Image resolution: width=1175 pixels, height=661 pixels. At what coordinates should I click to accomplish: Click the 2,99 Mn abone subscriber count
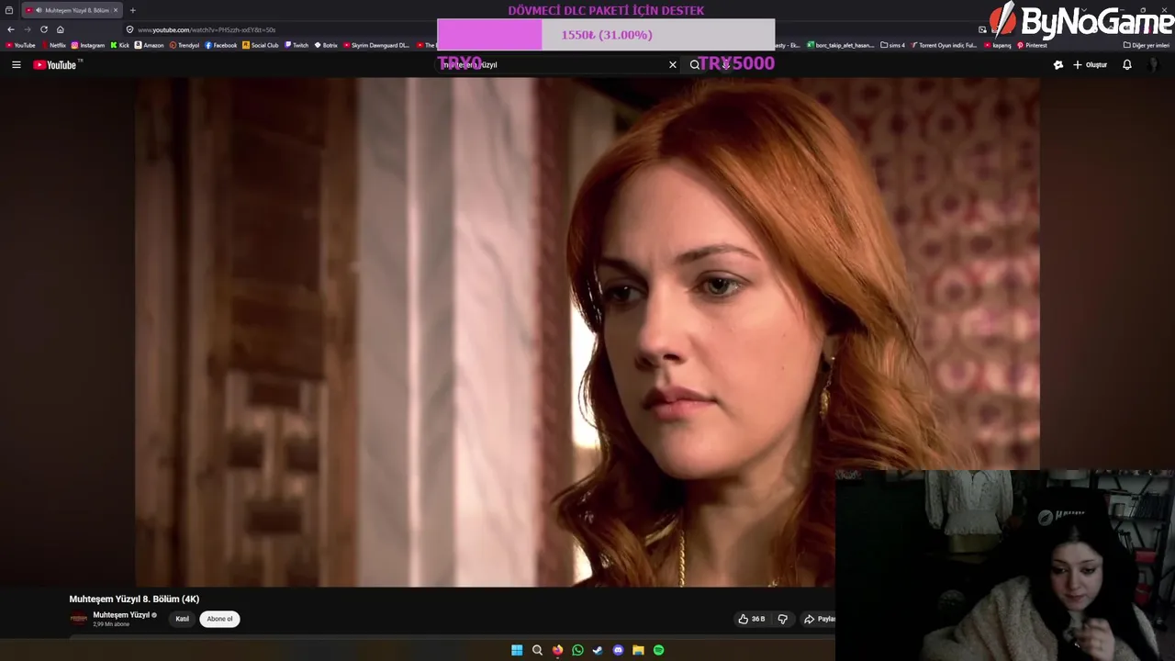tap(111, 624)
